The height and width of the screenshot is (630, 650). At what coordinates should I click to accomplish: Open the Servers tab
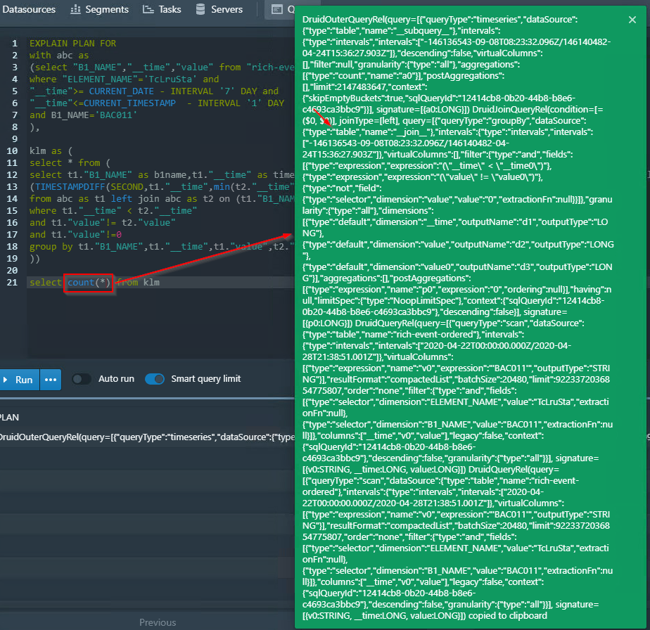[x=219, y=9]
